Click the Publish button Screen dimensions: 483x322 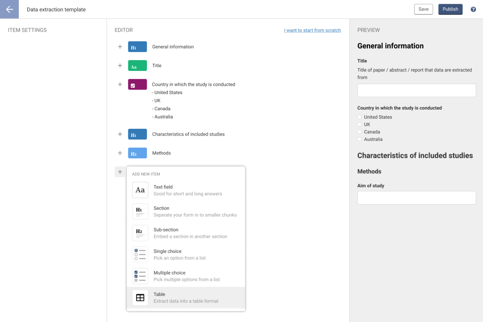451,9
